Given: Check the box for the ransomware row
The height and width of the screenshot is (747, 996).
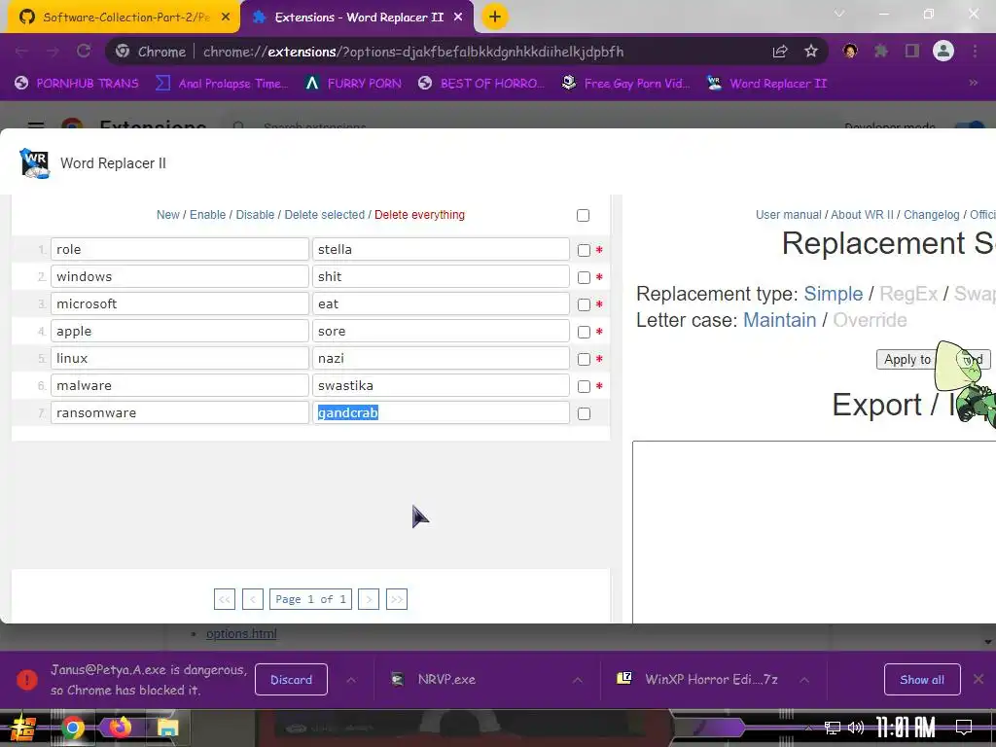Looking at the screenshot, I should [x=584, y=414].
